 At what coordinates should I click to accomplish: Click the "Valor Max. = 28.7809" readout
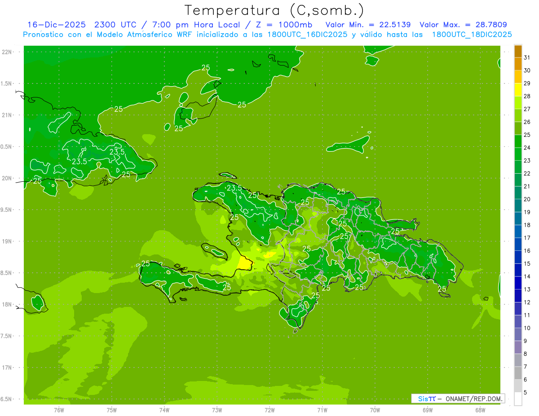click(x=463, y=25)
